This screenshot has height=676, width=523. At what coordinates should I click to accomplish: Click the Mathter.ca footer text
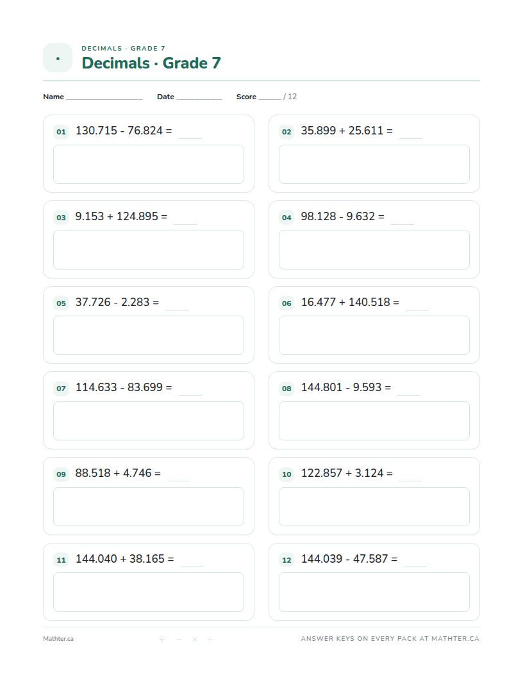click(x=58, y=639)
